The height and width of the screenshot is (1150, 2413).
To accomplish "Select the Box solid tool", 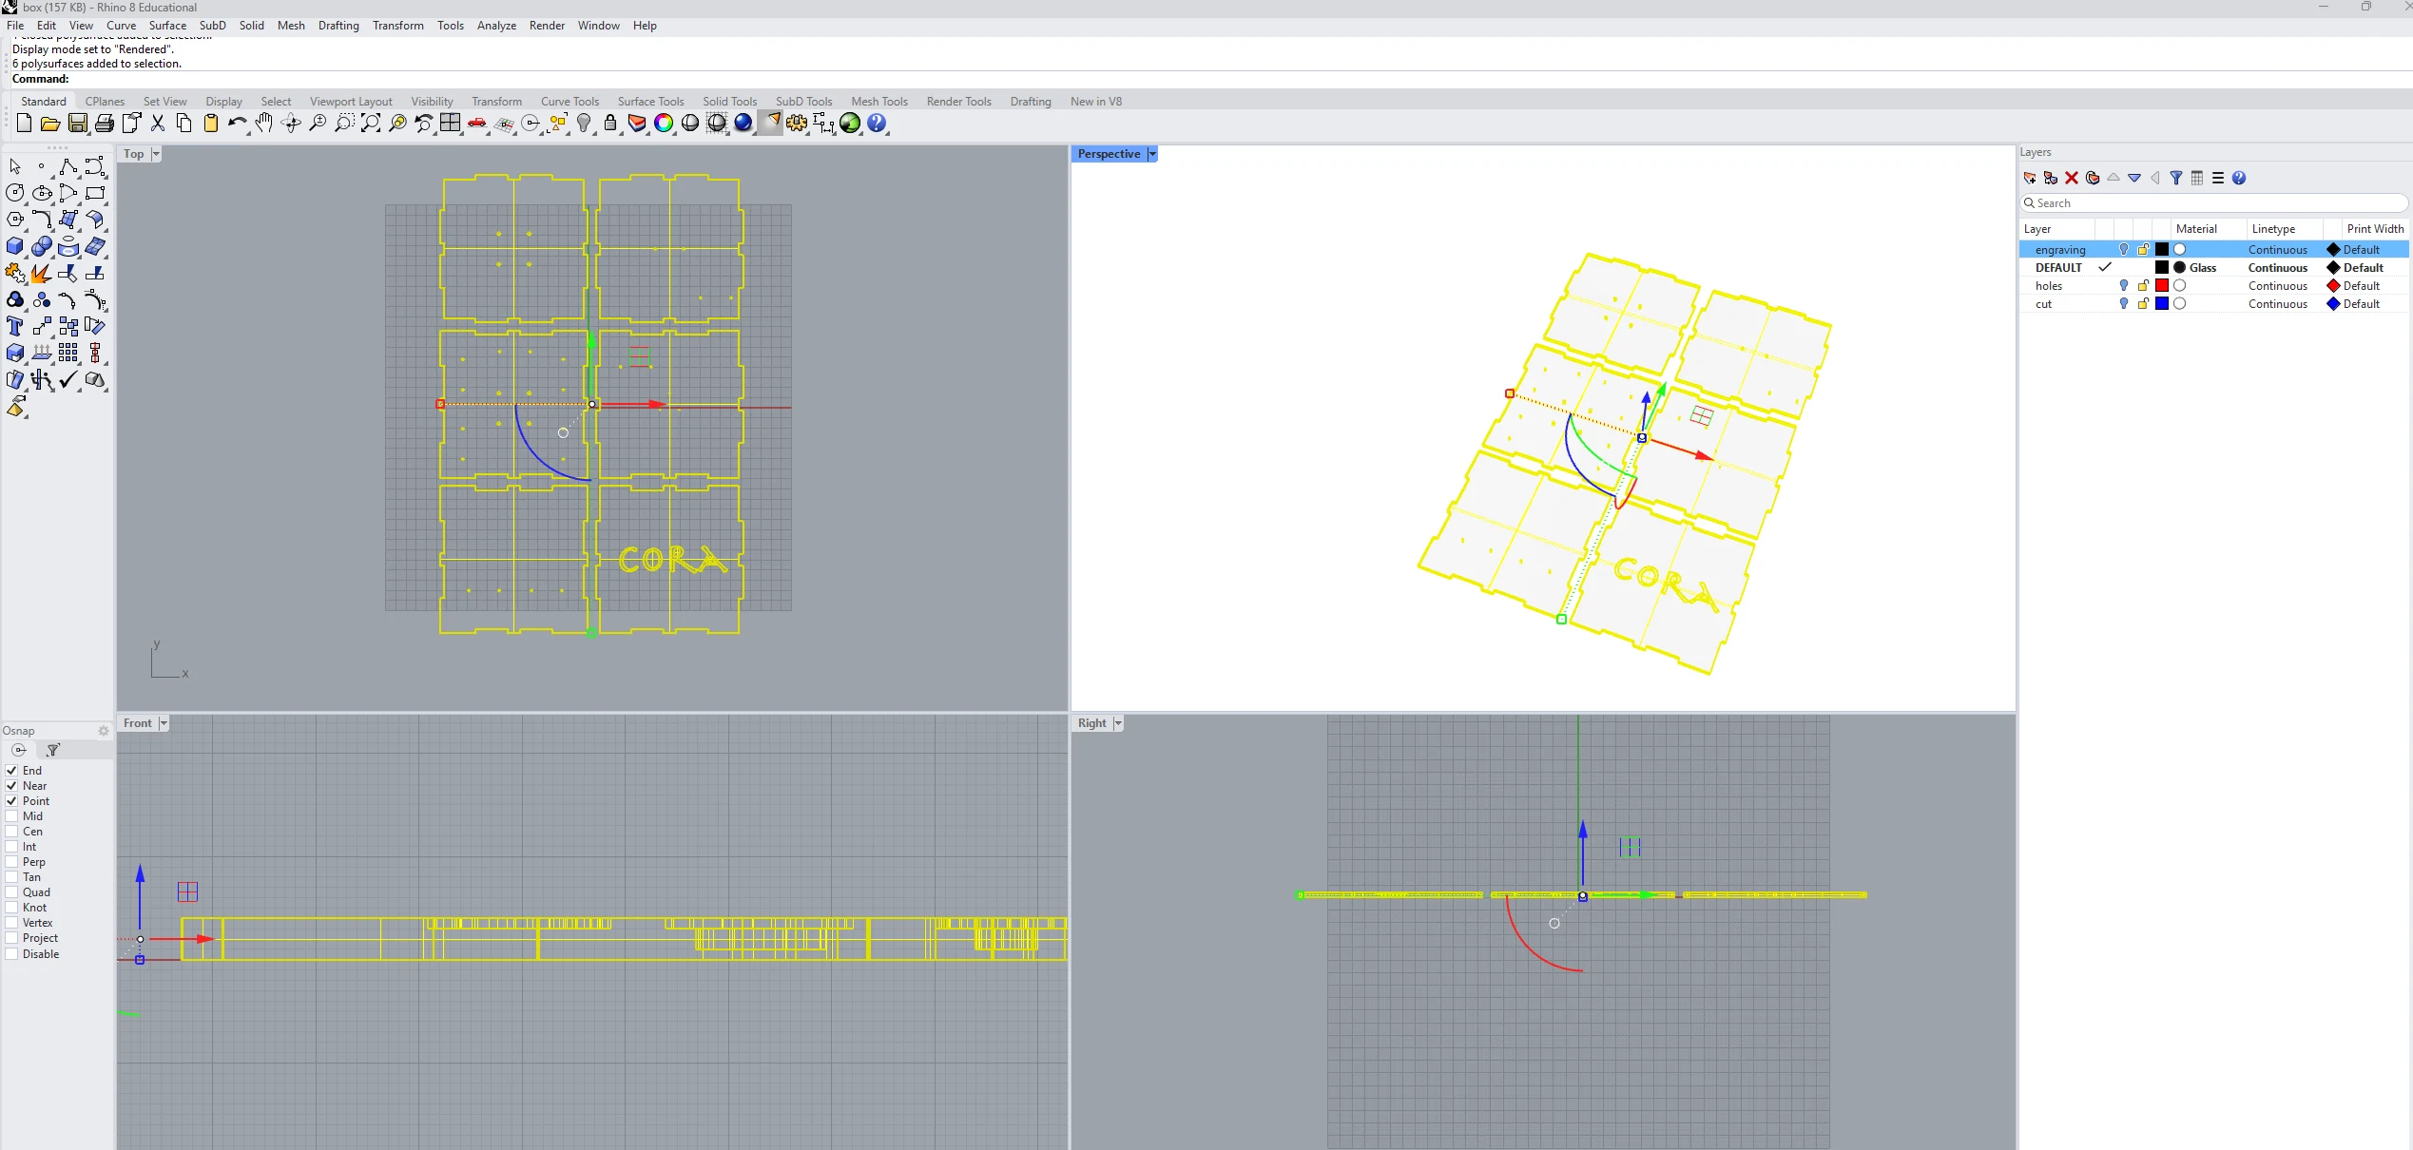I will 15,246.
